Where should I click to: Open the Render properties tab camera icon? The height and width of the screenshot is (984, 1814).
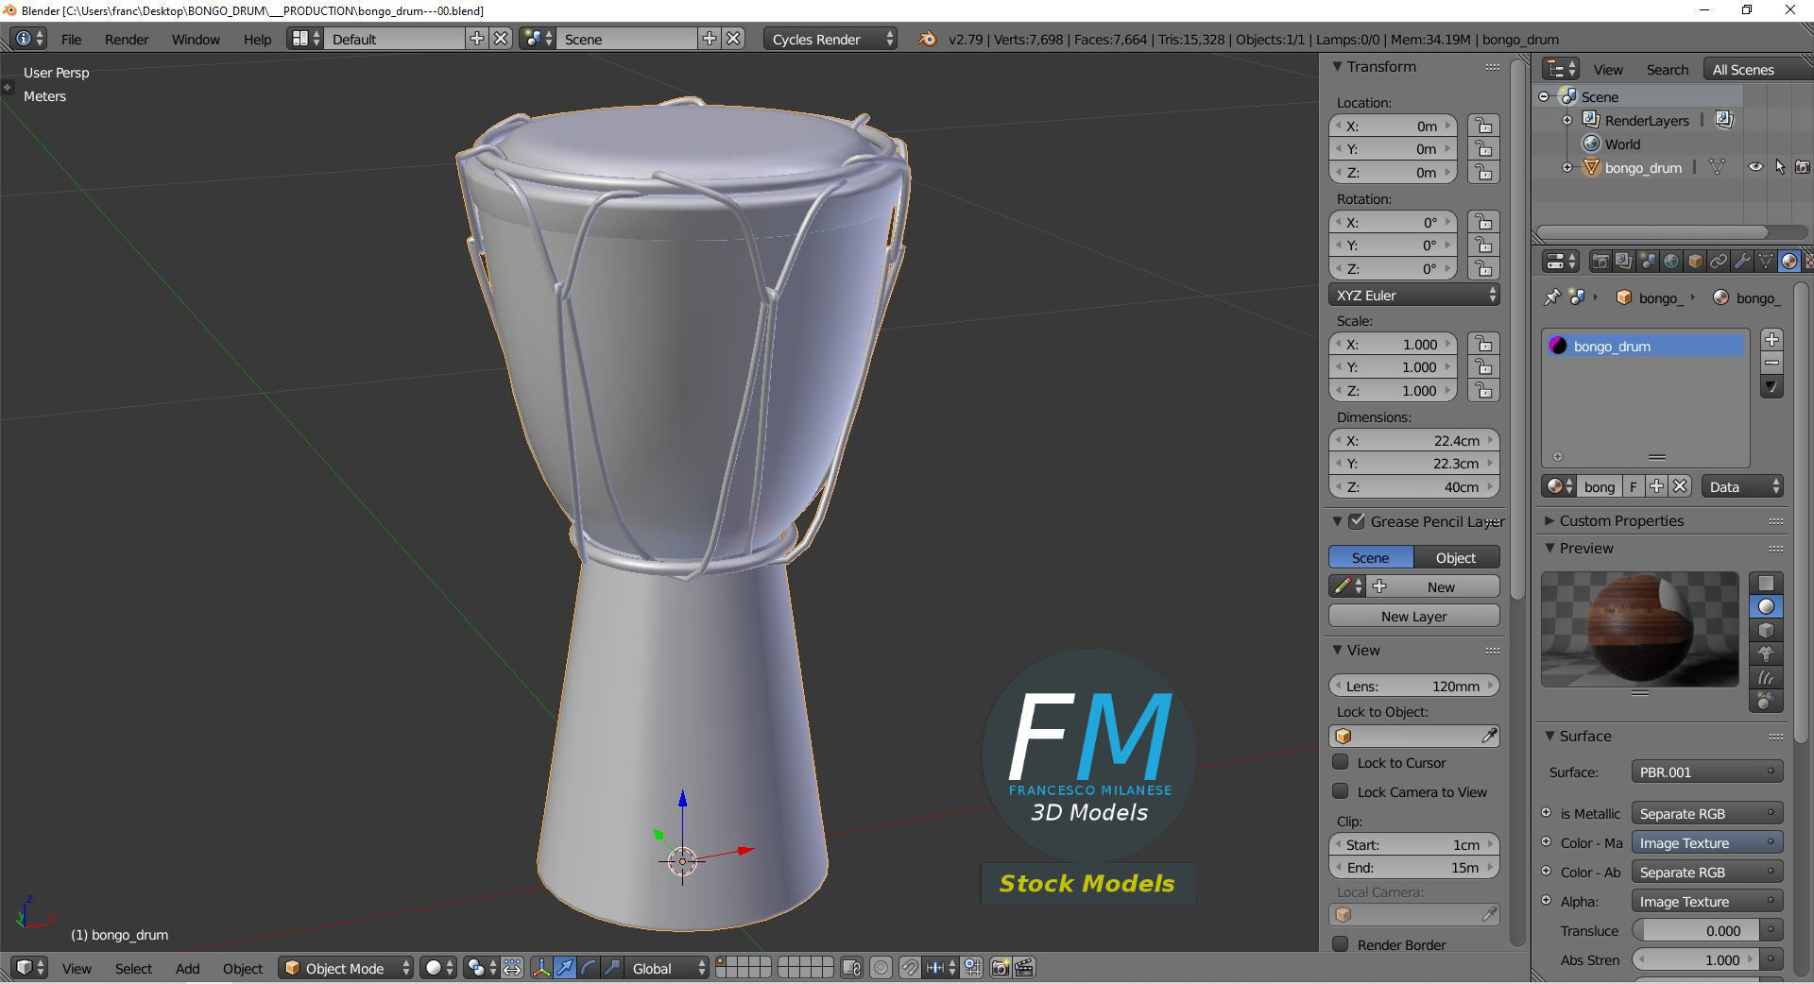click(1600, 261)
